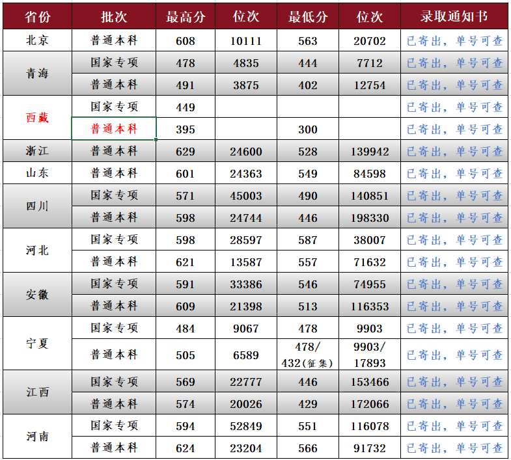Select the rank value 71632

tap(370, 262)
